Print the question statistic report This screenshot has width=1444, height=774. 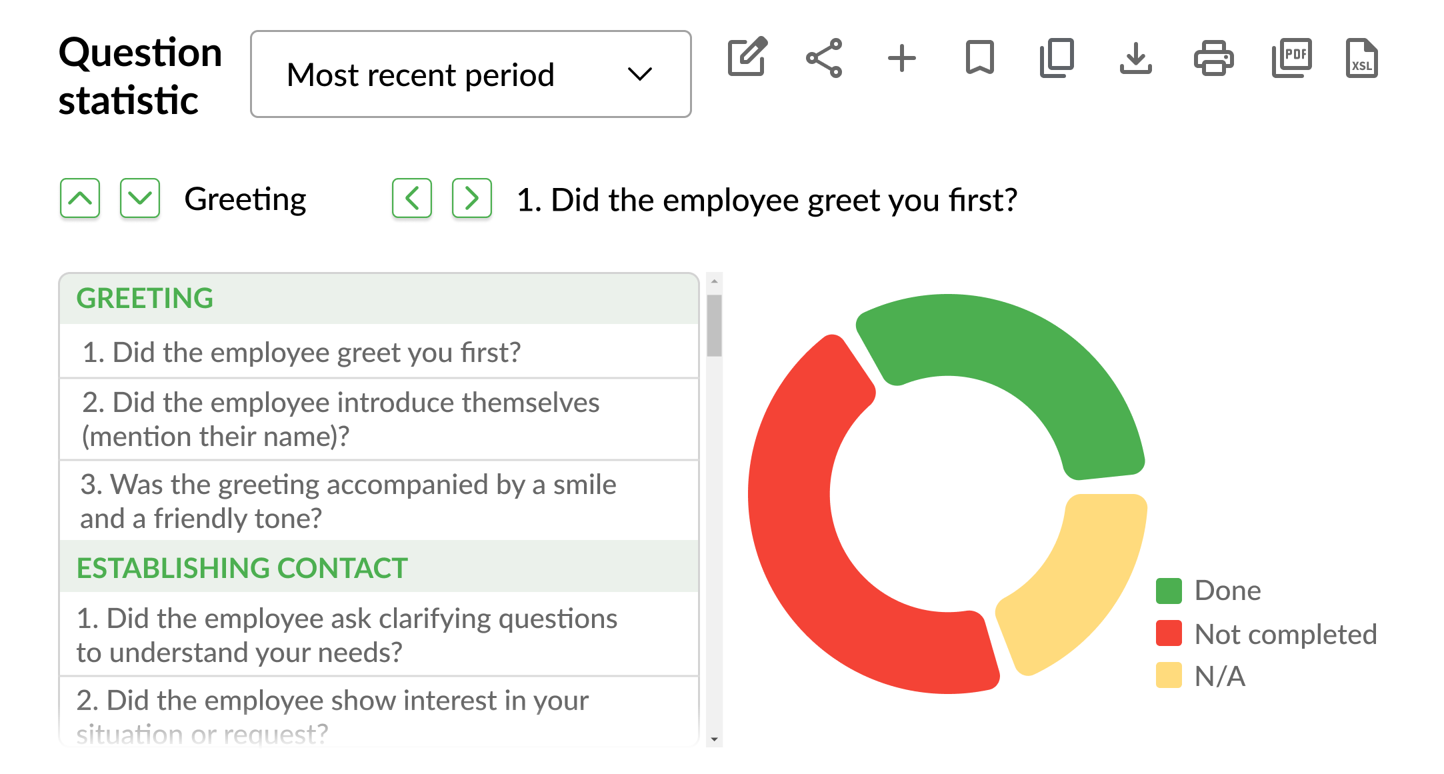1213,58
